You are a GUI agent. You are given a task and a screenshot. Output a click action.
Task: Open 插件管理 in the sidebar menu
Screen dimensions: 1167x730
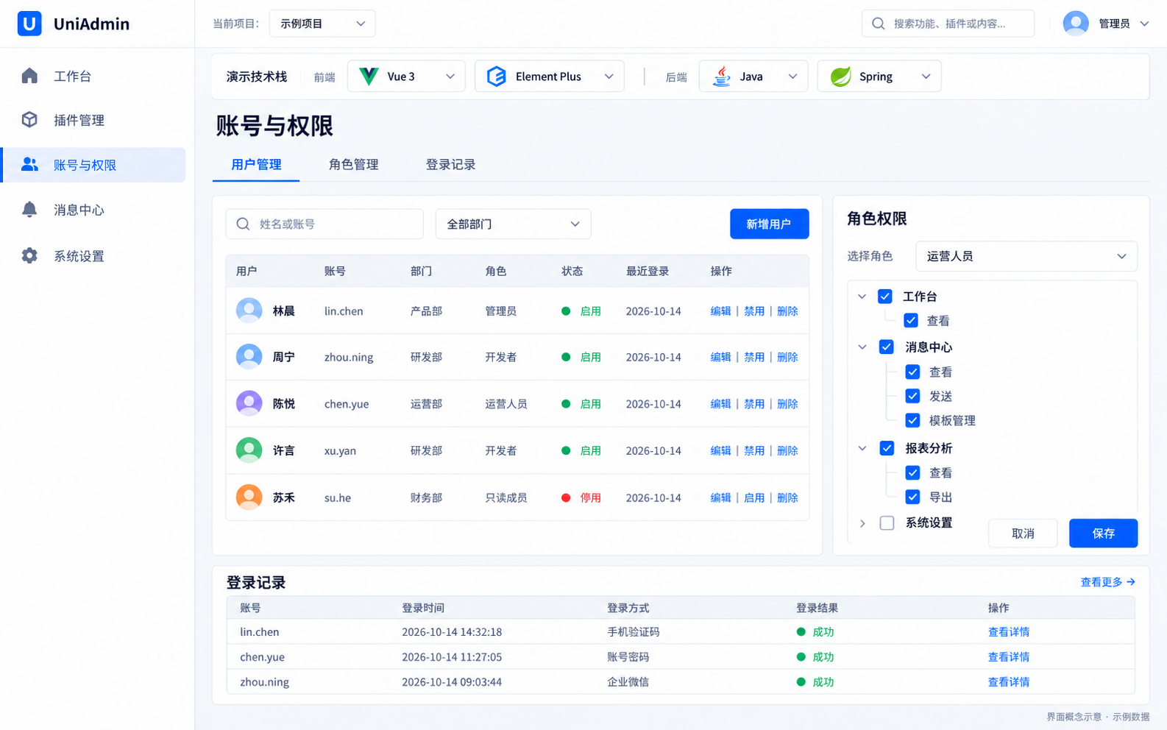pyautogui.click(x=93, y=120)
